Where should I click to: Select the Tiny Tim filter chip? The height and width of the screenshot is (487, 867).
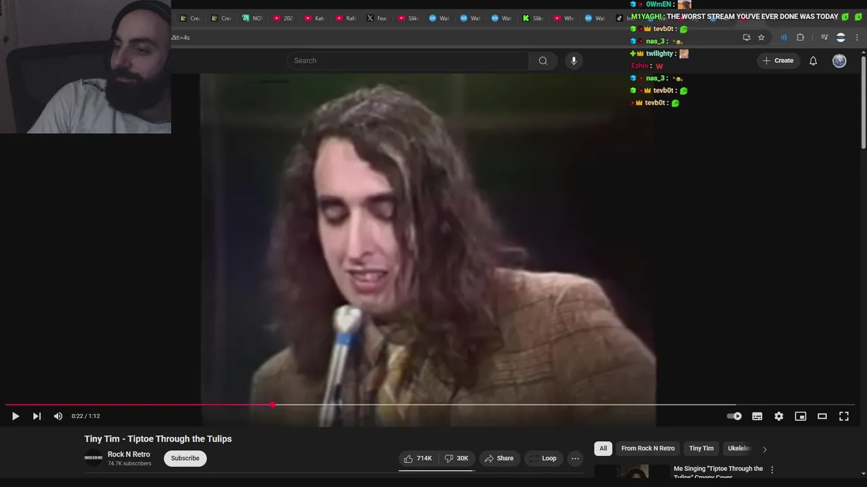coord(701,448)
